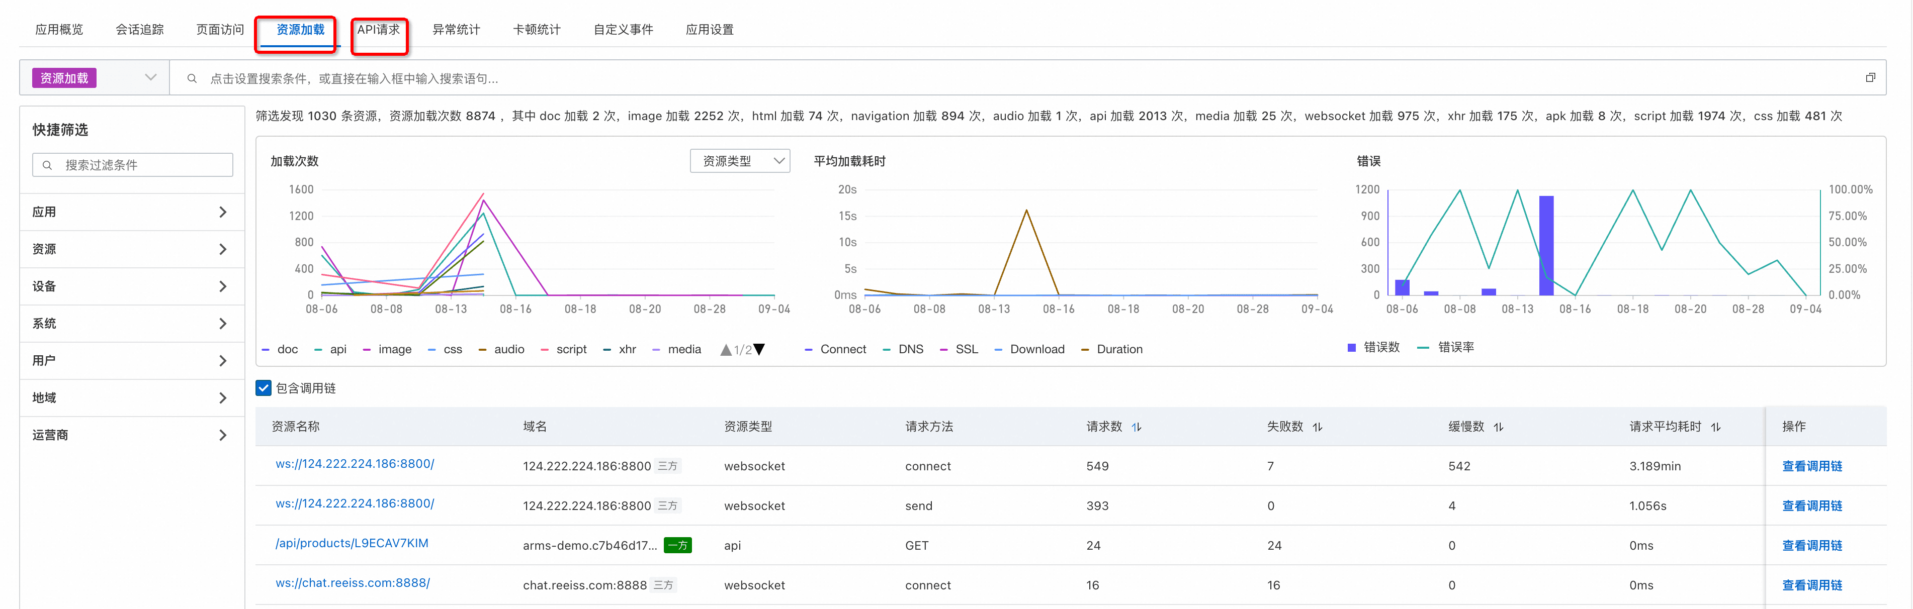Sort table by 请求数 column icon

[1136, 427]
